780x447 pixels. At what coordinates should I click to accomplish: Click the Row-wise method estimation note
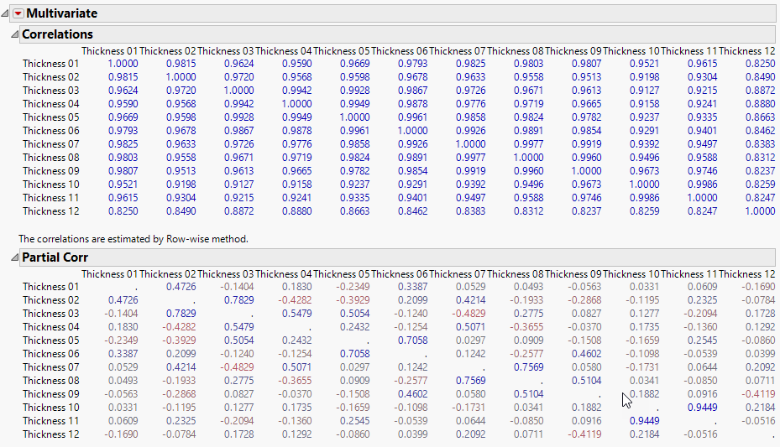(x=133, y=239)
